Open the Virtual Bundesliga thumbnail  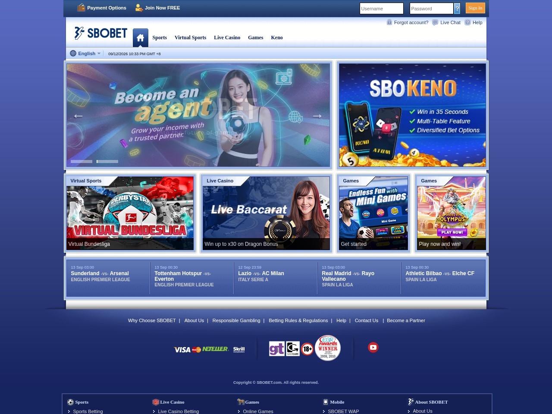[130, 213]
